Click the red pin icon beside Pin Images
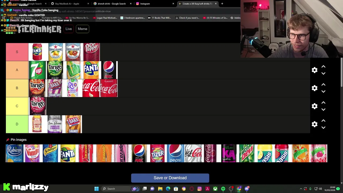This screenshot has width=343, height=193. point(8,140)
